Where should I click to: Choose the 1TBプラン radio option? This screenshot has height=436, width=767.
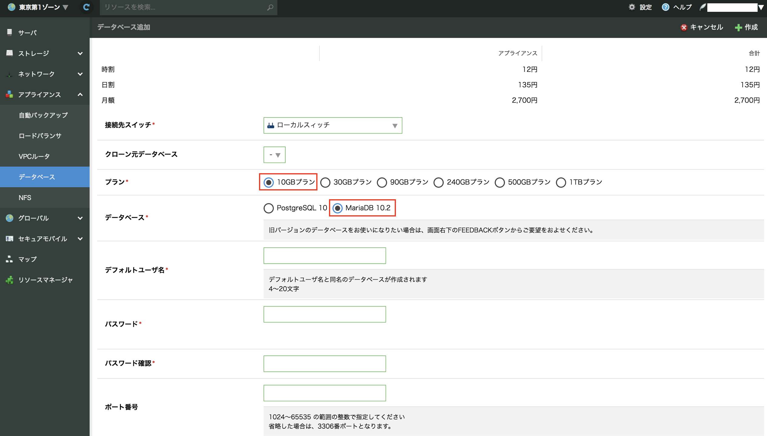click(x=561, y=182)
